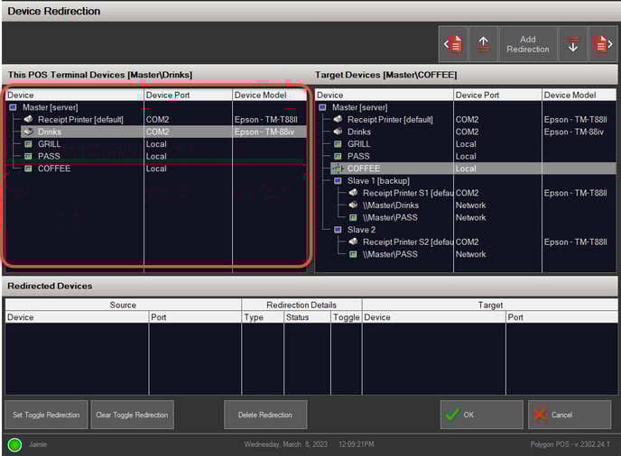Select Slave 2 label in target tree
This screenshot has width=621, height=456.
click(x=361, y=230)
